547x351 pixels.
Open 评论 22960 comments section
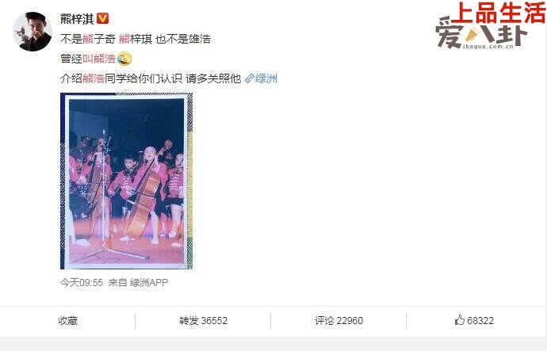tap(339, 321)
